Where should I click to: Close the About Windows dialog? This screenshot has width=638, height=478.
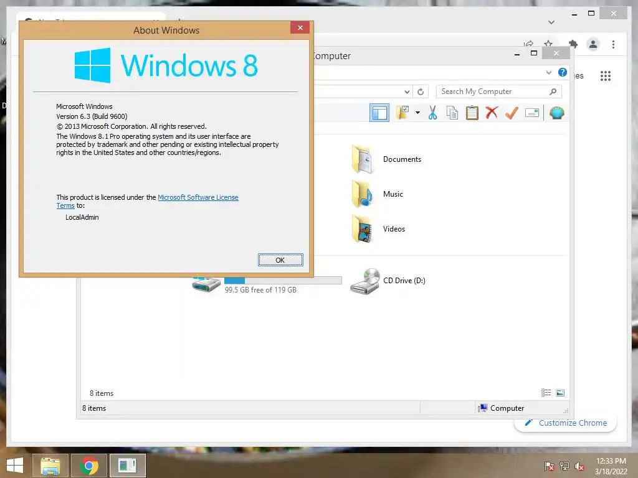(x=300, y=27)
